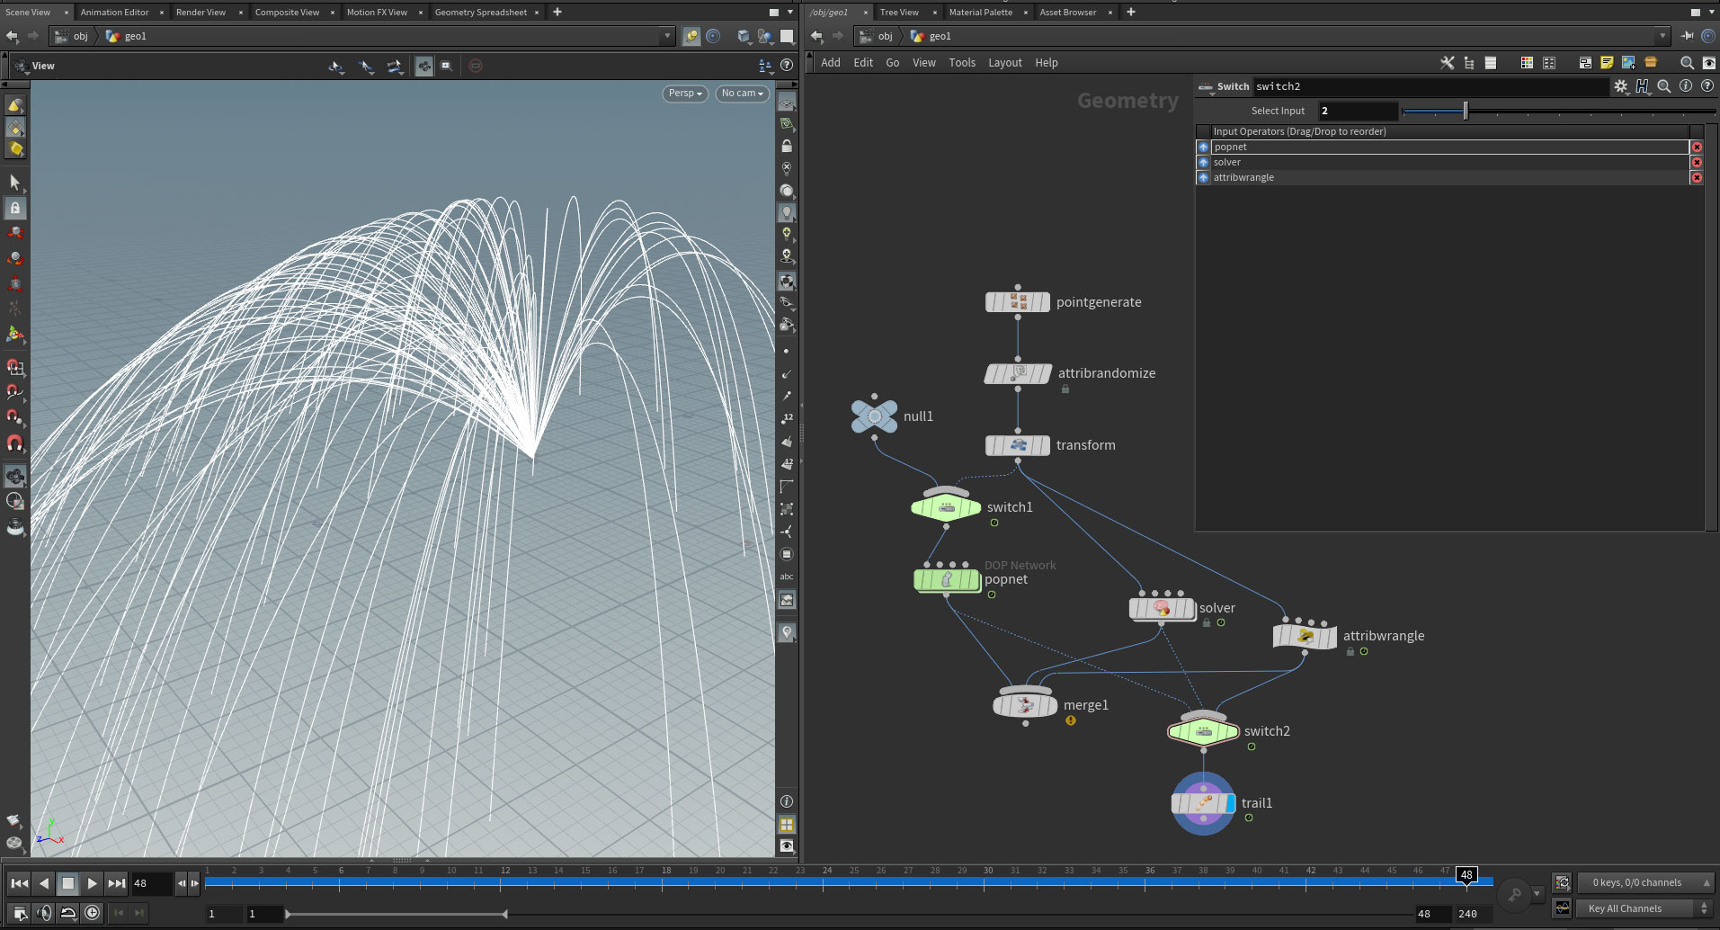Viewport: 1720px width, 930px height.
Task: Open parameter gear menu for switch2
Action: click(x=1620, y=86)
